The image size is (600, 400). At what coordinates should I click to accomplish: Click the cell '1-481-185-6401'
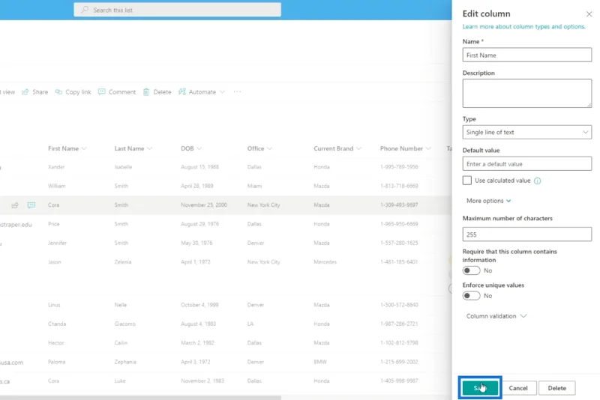399,262
